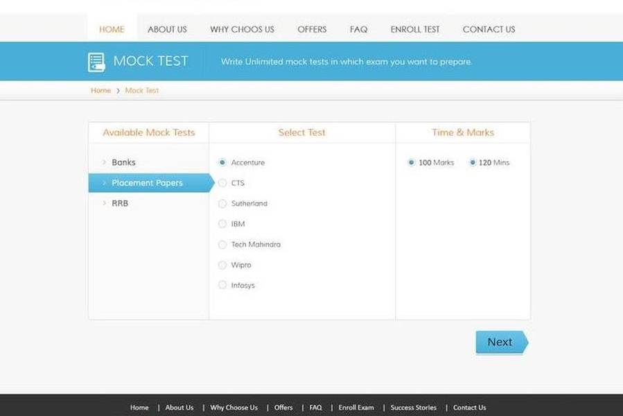This screenshot has height=416, width=623.
Task: Click the Contact Us footer link
Action: (x=469, y=408)
